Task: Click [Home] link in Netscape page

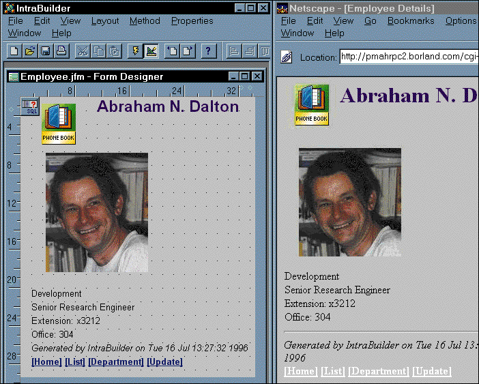Action: coord(301,371)
